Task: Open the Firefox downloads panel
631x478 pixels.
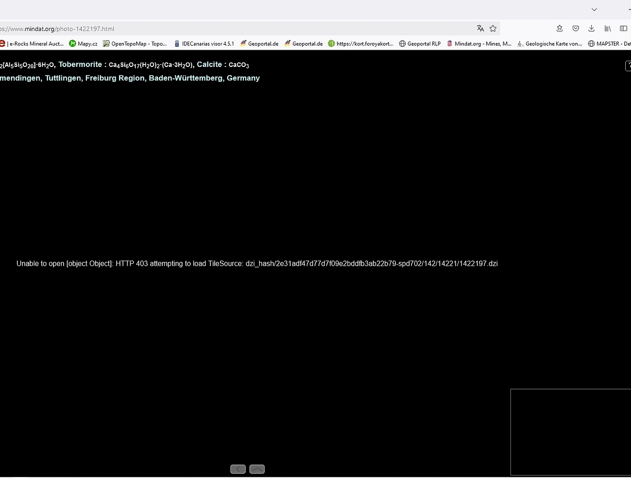Action: pos(591,29)
